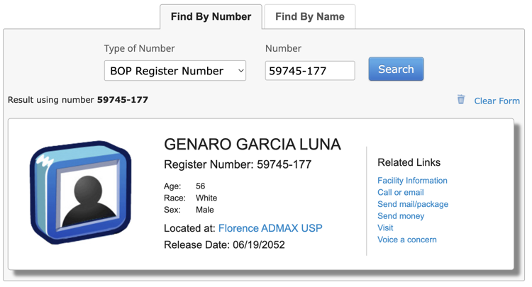Click the GENARO GARCIA LUNA name heading
This screenshot has height=287, width=532.
point(253,145)
